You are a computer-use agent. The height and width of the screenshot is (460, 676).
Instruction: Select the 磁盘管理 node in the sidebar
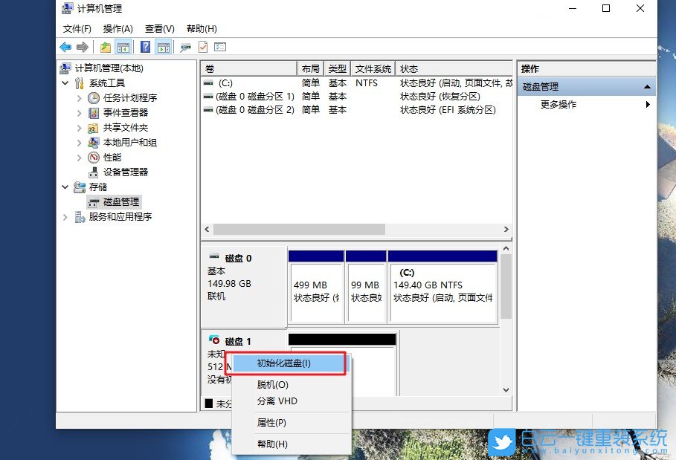(x=123, y=201)
